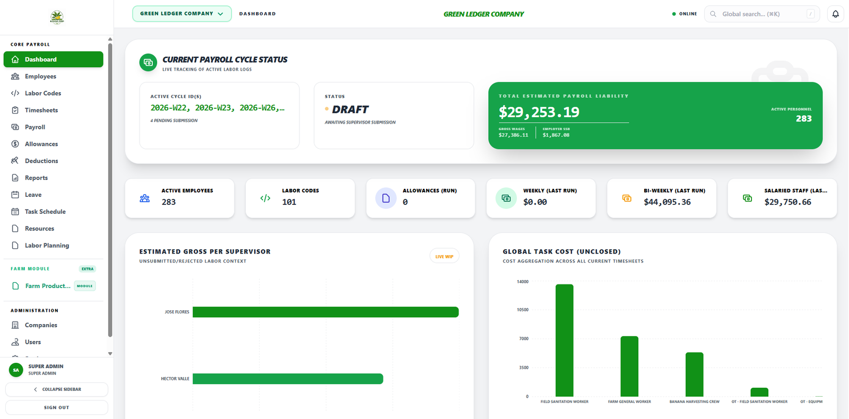Click the Salaried Staff card icon
This screenshot has width=849, height=419.
click(747, 198)
